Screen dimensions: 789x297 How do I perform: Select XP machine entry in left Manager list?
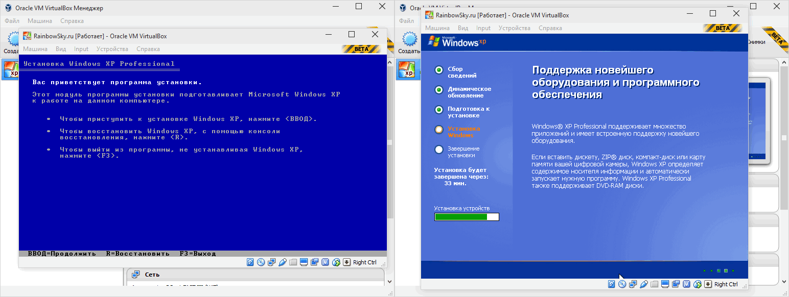pyautogui.click(x=10, y=70)
